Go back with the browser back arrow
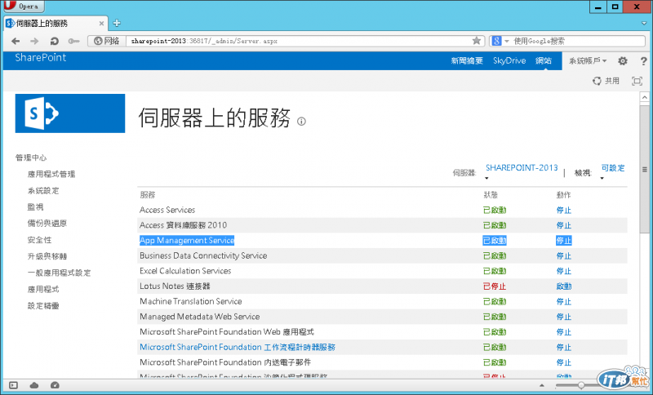 [x=16, y=41]
